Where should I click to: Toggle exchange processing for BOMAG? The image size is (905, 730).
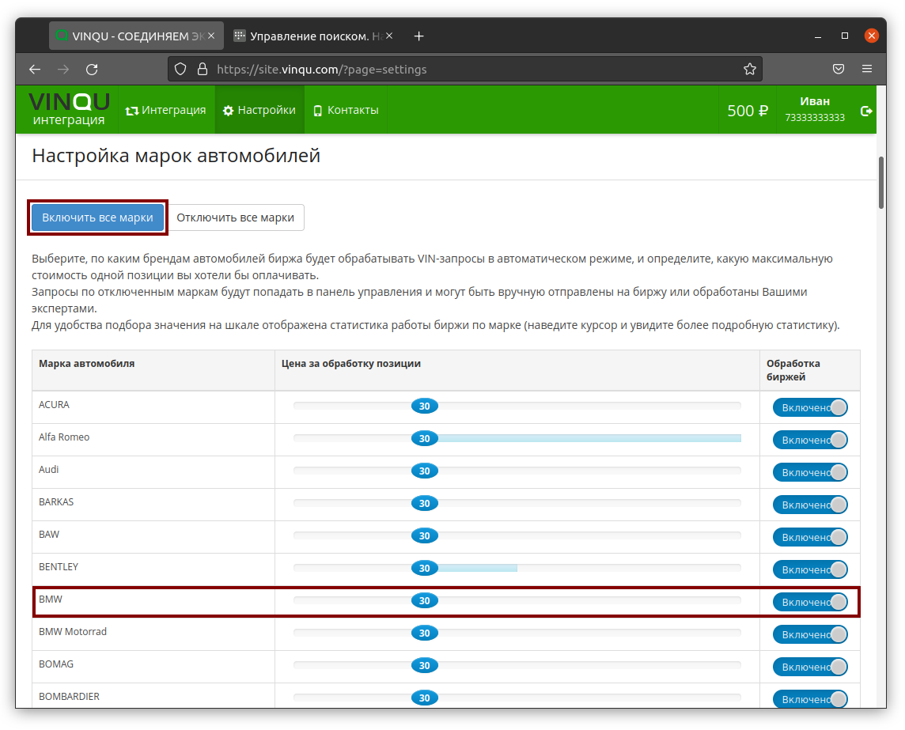point(810,667)
